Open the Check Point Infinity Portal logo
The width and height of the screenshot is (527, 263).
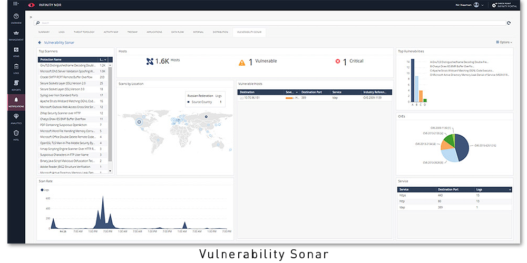coord(503,5)
